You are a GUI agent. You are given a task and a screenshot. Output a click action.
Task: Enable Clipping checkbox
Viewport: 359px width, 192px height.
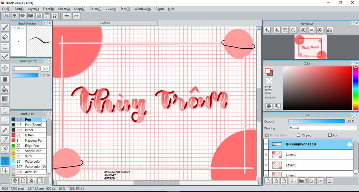click(x=298, y=135)
